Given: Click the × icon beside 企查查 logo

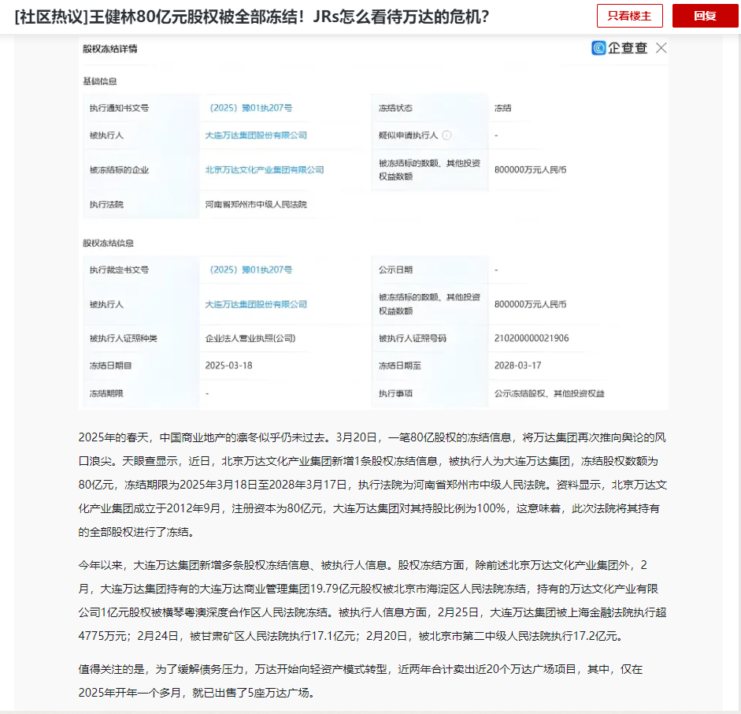Looking at the screenshot, I should pos(660,47).
